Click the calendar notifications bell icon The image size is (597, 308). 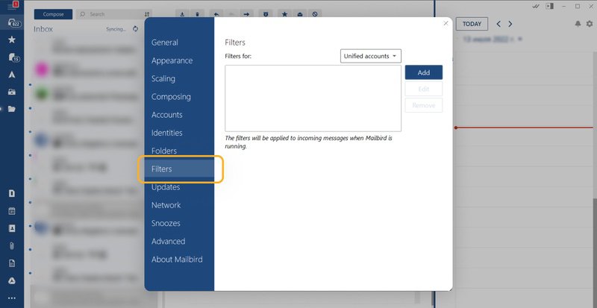pyautogui.click(x=578, y=24)
